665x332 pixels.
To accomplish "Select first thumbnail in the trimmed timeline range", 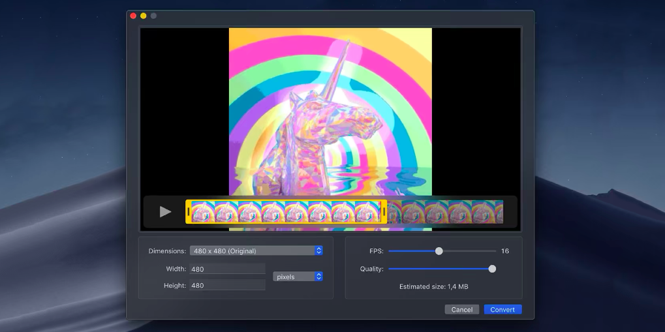I will click(202, 211).
